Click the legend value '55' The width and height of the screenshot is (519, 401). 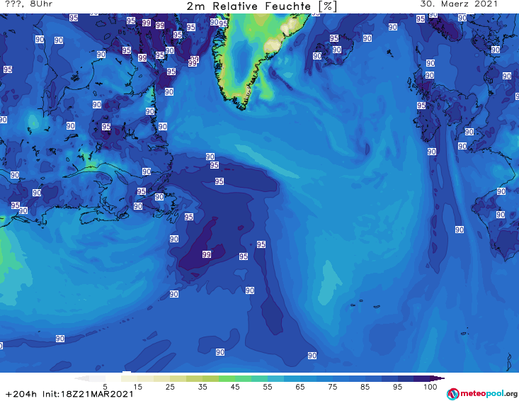(268, 387)
